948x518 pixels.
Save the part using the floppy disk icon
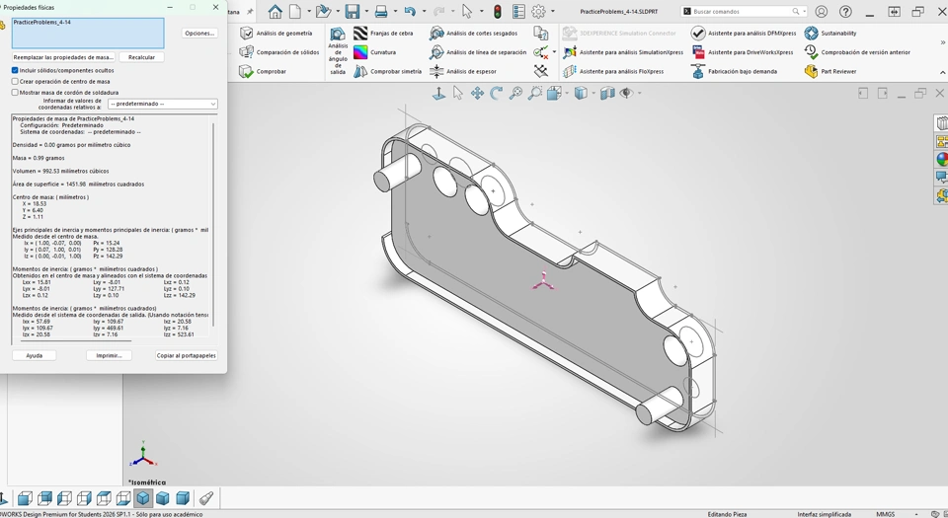click(x=353, y=12)
